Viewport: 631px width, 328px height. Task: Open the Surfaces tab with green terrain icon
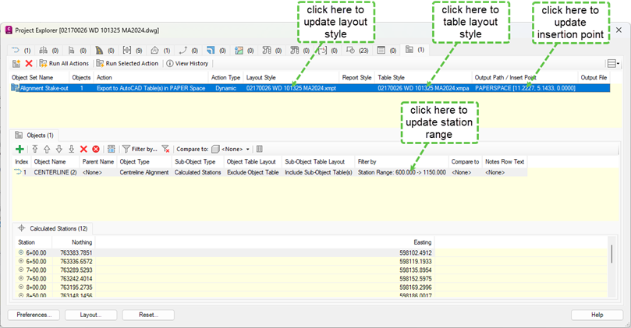(x=245, y=50)
